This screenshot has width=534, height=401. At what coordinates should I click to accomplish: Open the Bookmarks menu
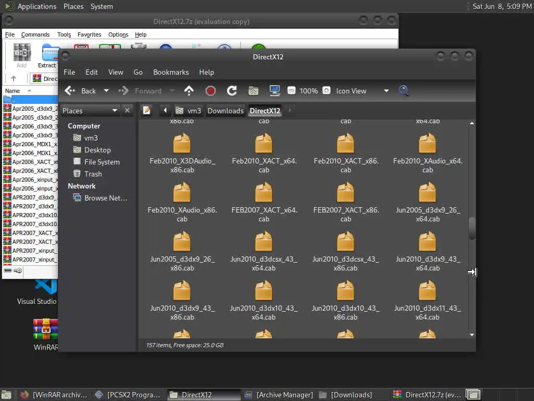pos(171,72)
